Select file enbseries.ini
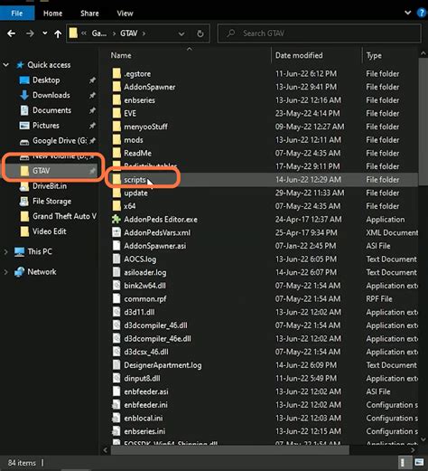Image resolution: width=428 pixels, height=471 pixels. pyautogui.click(x=144, y=431)
